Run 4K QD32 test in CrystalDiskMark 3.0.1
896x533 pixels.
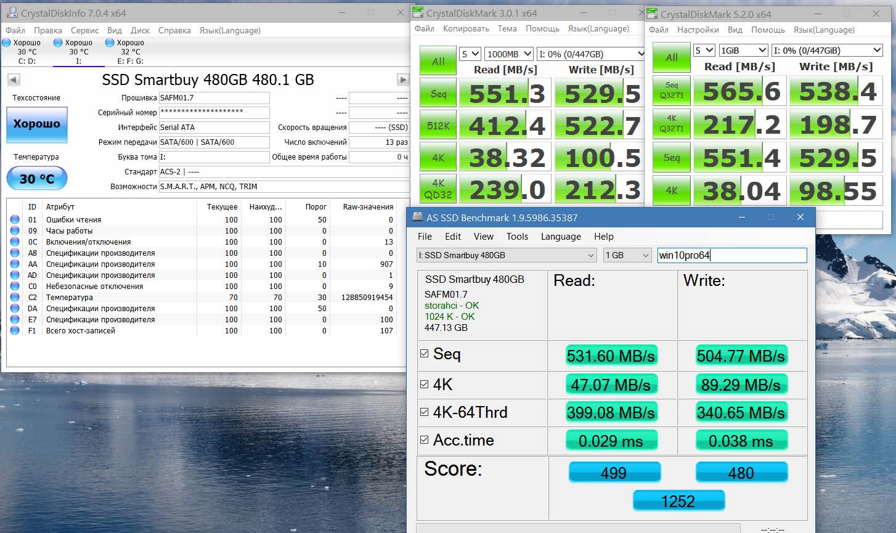438,189
